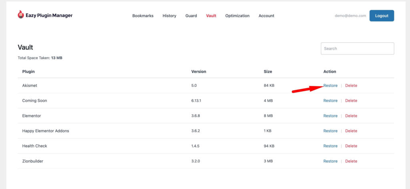Click the 1 KB size value
Viewport: 410px width, 189px height.
(x=267, y=131)
